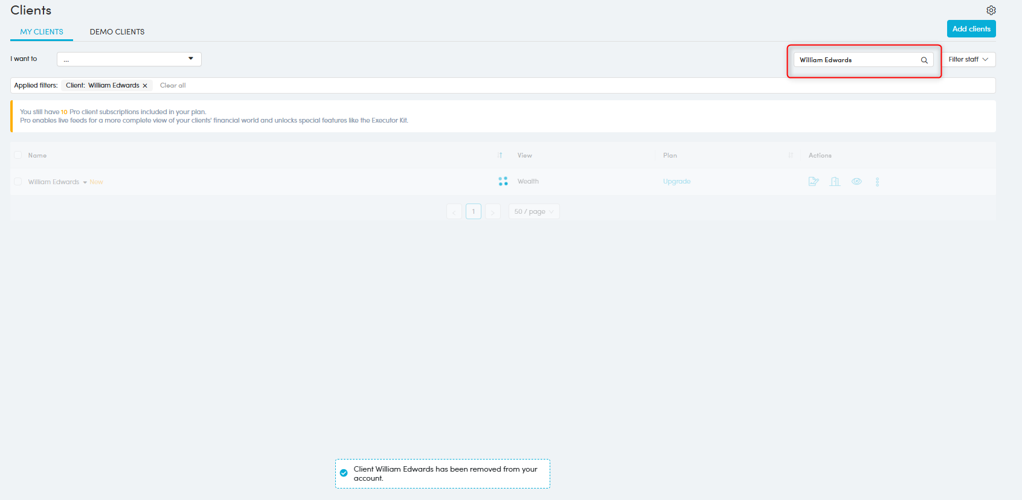Remove the William Edwards client filter chip

[145, 86]
